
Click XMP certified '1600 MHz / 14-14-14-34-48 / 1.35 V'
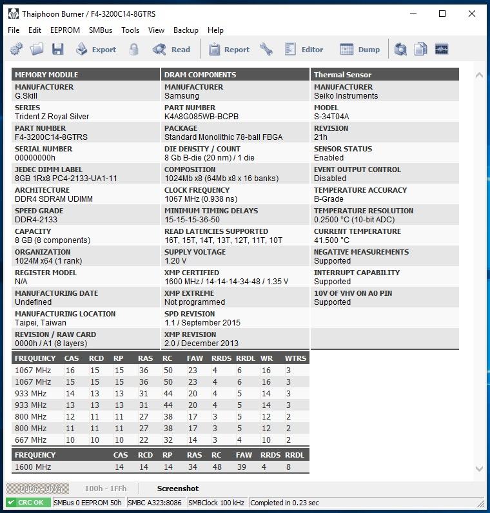[226, 282]
